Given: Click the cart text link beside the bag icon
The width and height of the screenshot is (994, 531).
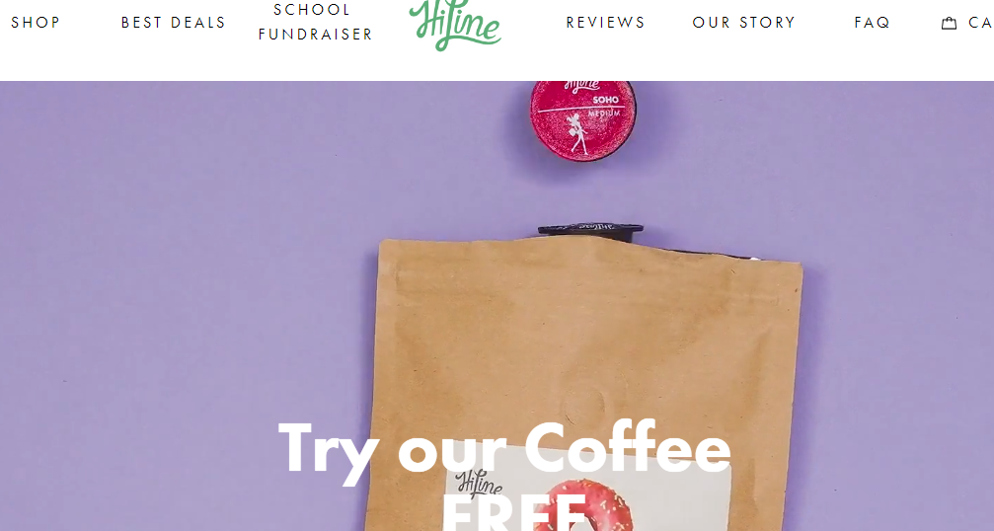Looking at the screenshot, I should [x=981, y=23].
